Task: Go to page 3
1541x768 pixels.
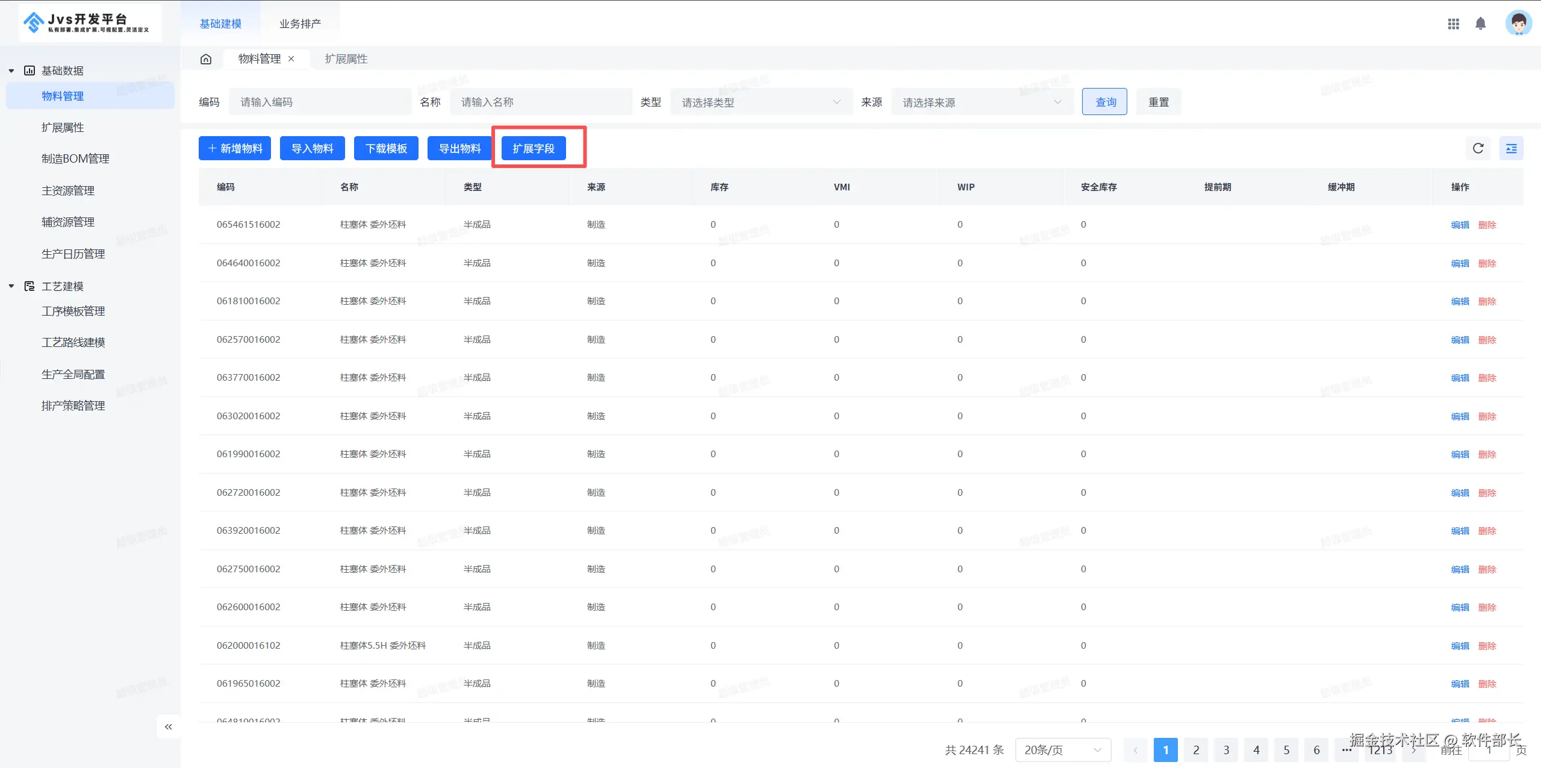Action: (1226, 750)
